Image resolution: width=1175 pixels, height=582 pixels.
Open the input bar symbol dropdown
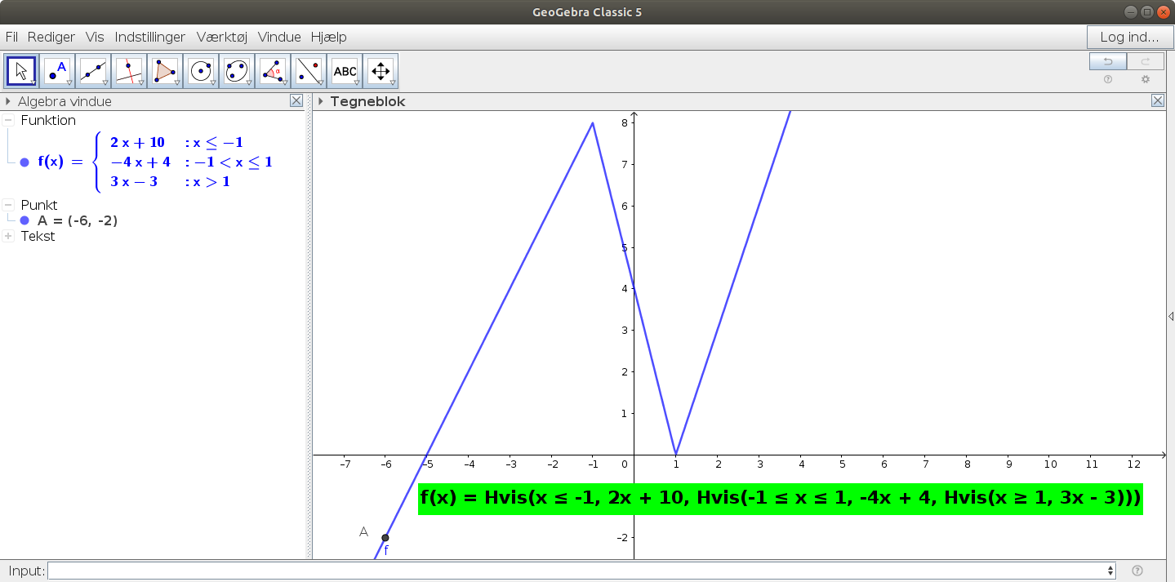tap(1110, 571)
